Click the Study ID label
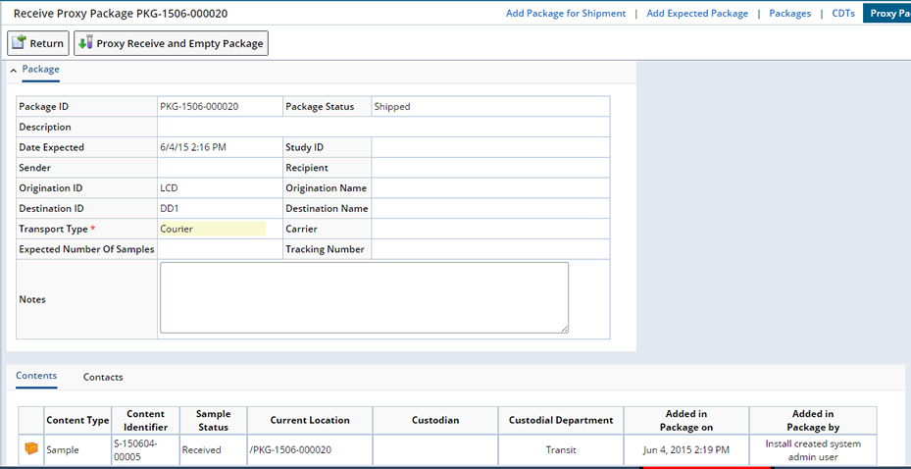 [304, 147]
